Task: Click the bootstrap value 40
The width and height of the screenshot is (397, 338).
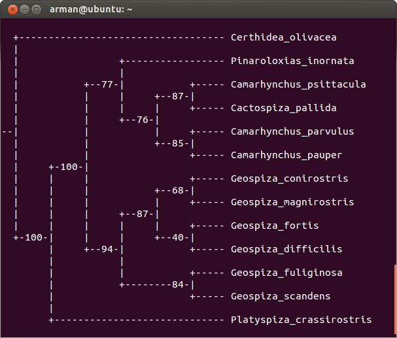Action: 177,237
